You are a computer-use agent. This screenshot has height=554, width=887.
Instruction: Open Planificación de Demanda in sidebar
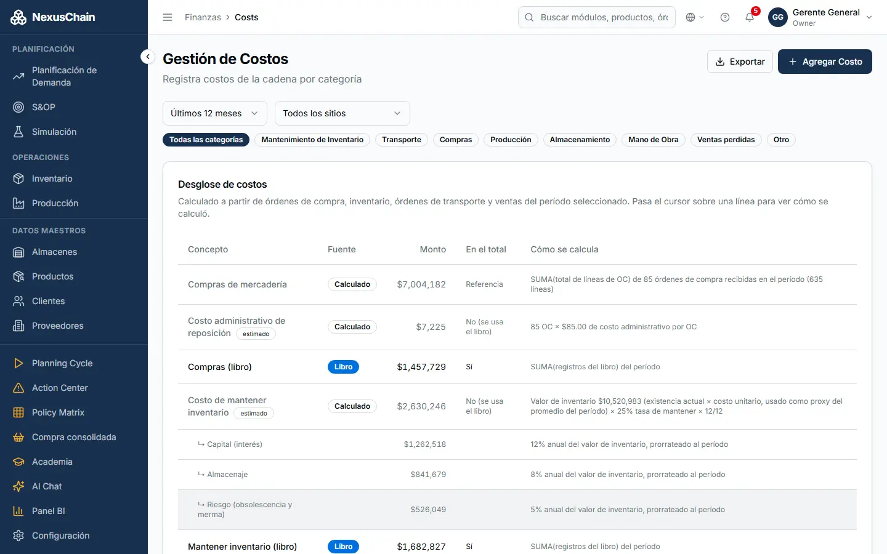click(x=74, y=76)
